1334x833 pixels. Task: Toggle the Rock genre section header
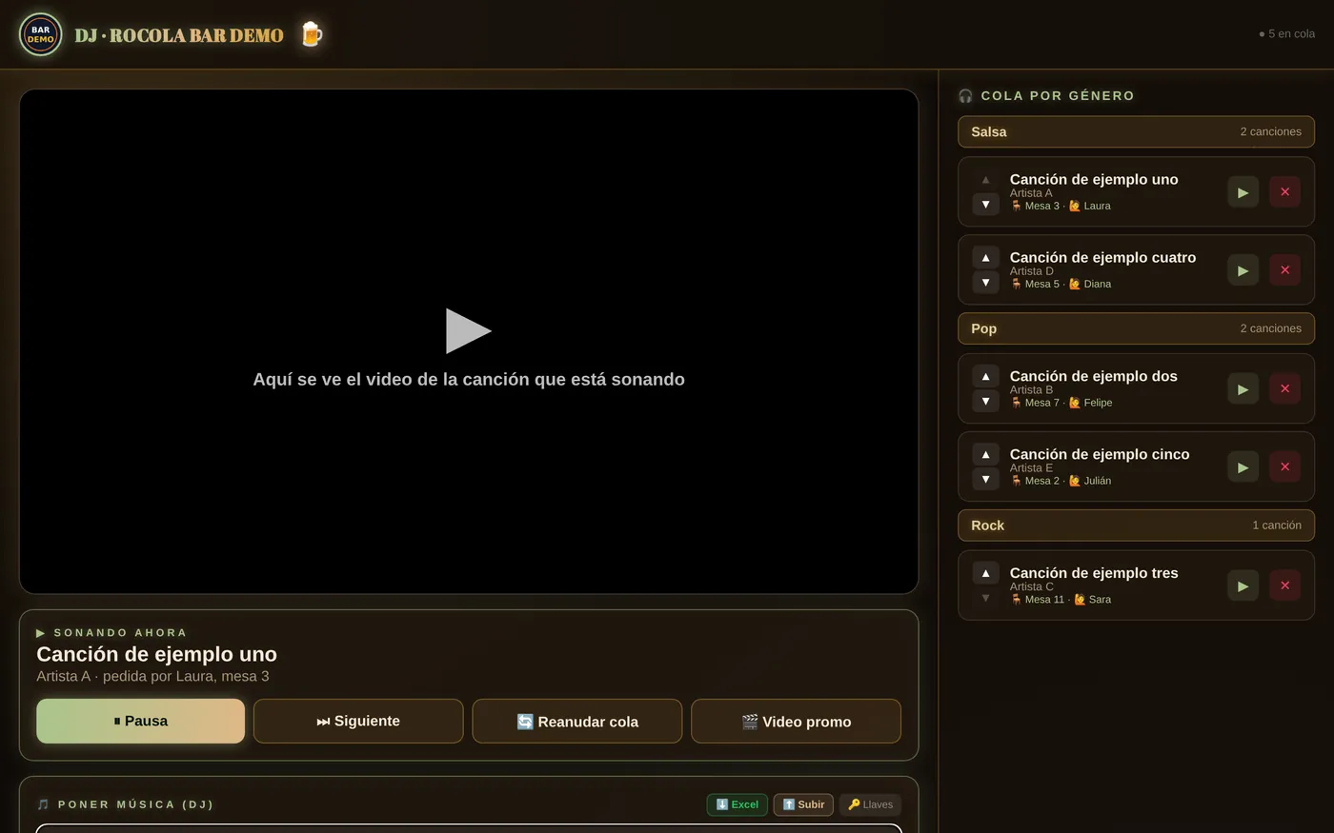click(1136, 526)
